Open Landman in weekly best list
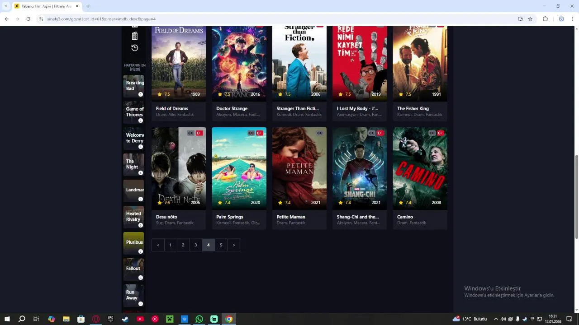The width and height of the screenshot is (579, 325). [x=133, y=191]
